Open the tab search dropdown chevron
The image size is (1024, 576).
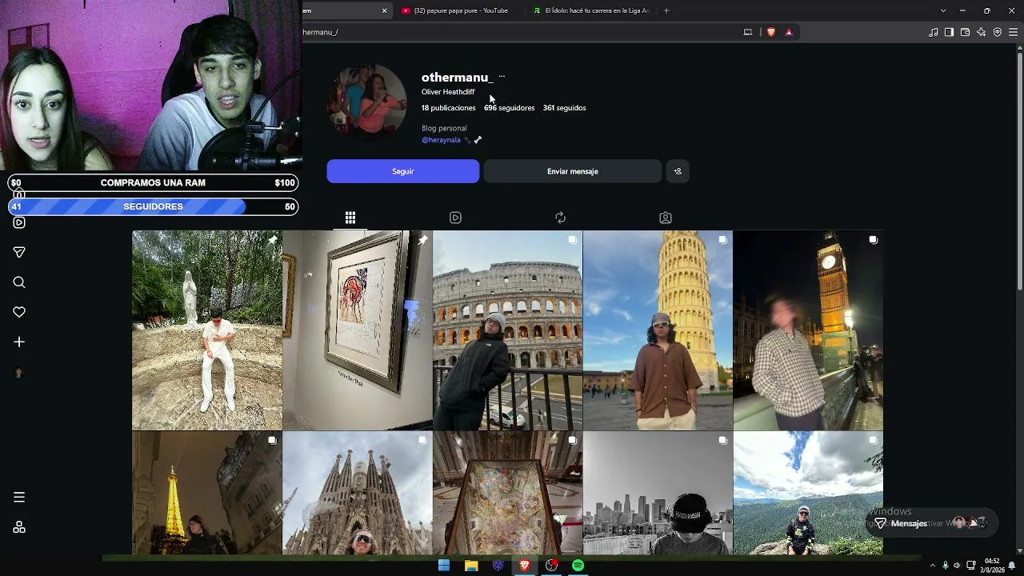pos(943,10)
